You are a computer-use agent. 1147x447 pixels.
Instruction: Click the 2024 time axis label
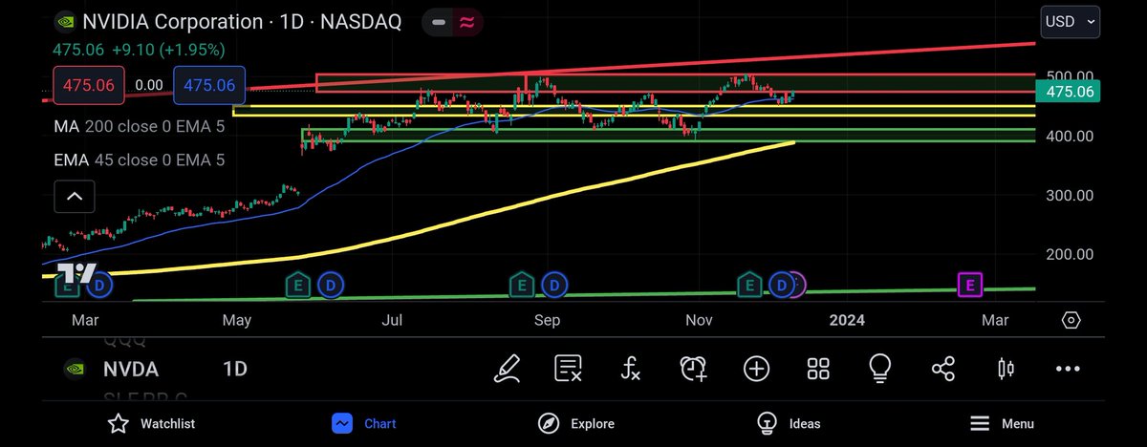point(847,320)
